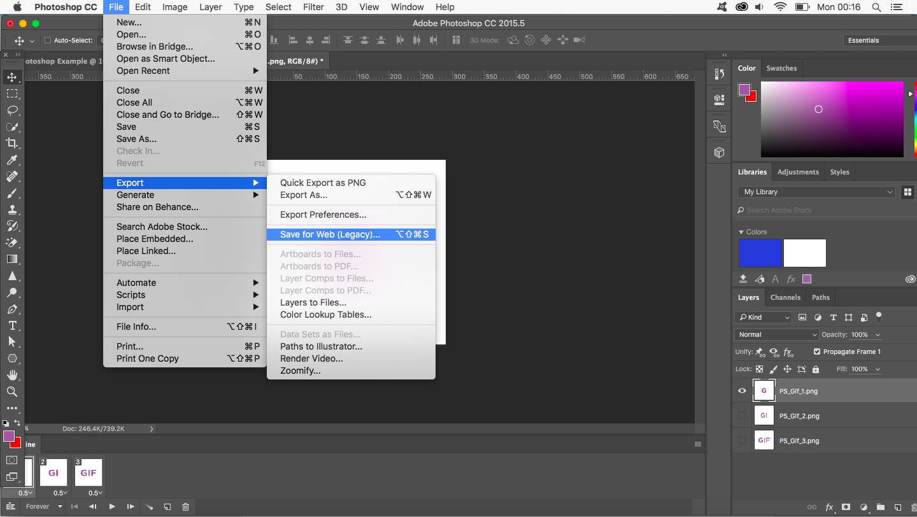Duplicate selected frames in timeline
Viewport: 917px width, 517px height.
167,507
